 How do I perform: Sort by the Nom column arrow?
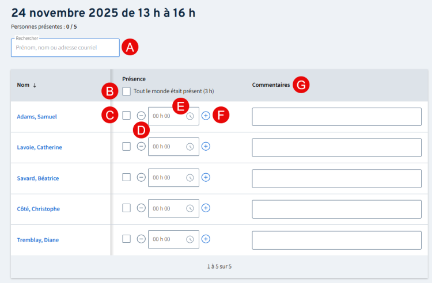click(x=35, y=85)
